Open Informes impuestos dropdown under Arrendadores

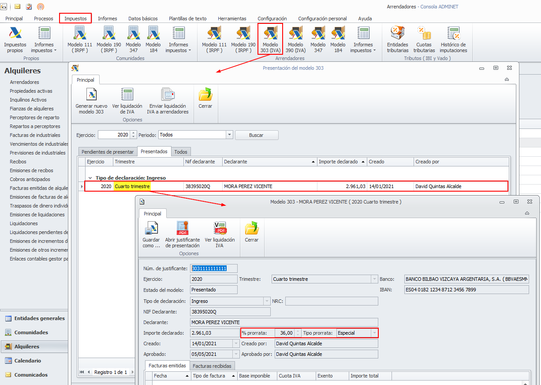click(x=363, y=40)
